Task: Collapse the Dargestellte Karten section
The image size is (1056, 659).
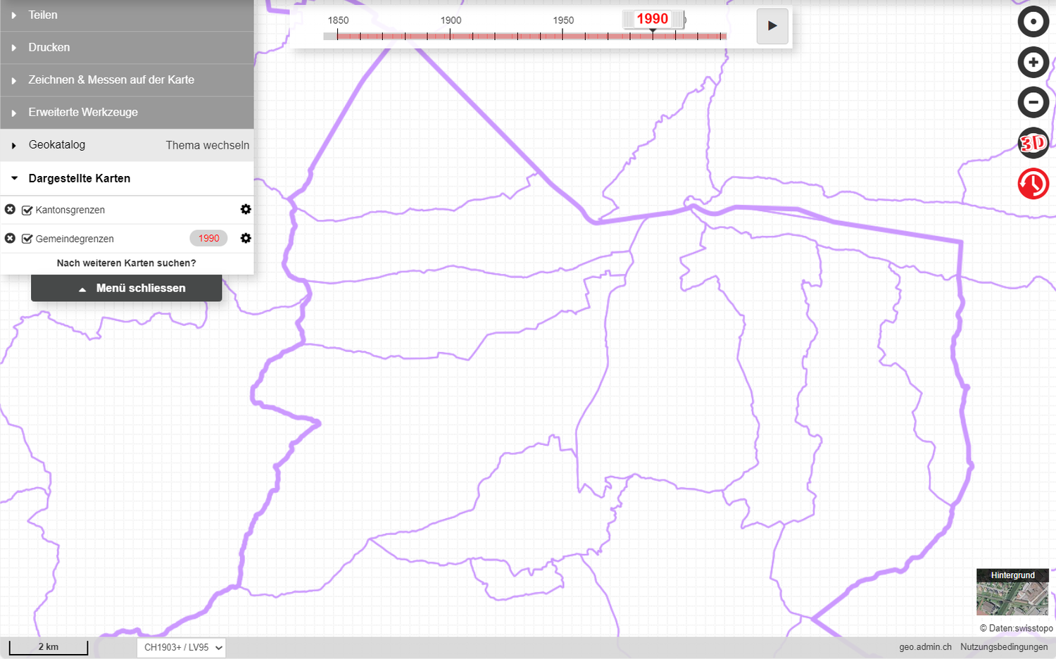Action: (x=79, y=178)
